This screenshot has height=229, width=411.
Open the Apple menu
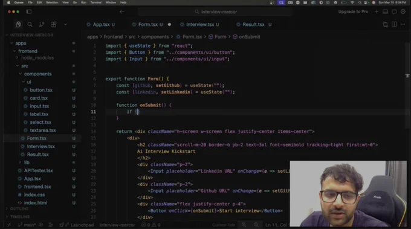coord(8,2)
